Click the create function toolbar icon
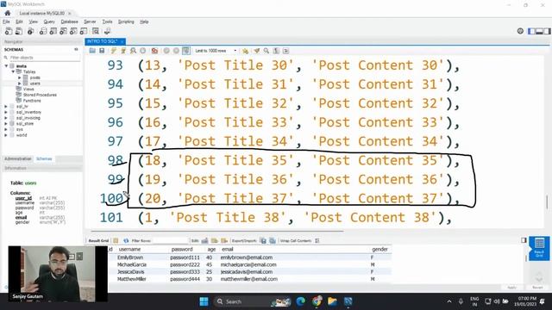Image resolution: width=552 pixels, height=310 pixels. click(84, 31)
